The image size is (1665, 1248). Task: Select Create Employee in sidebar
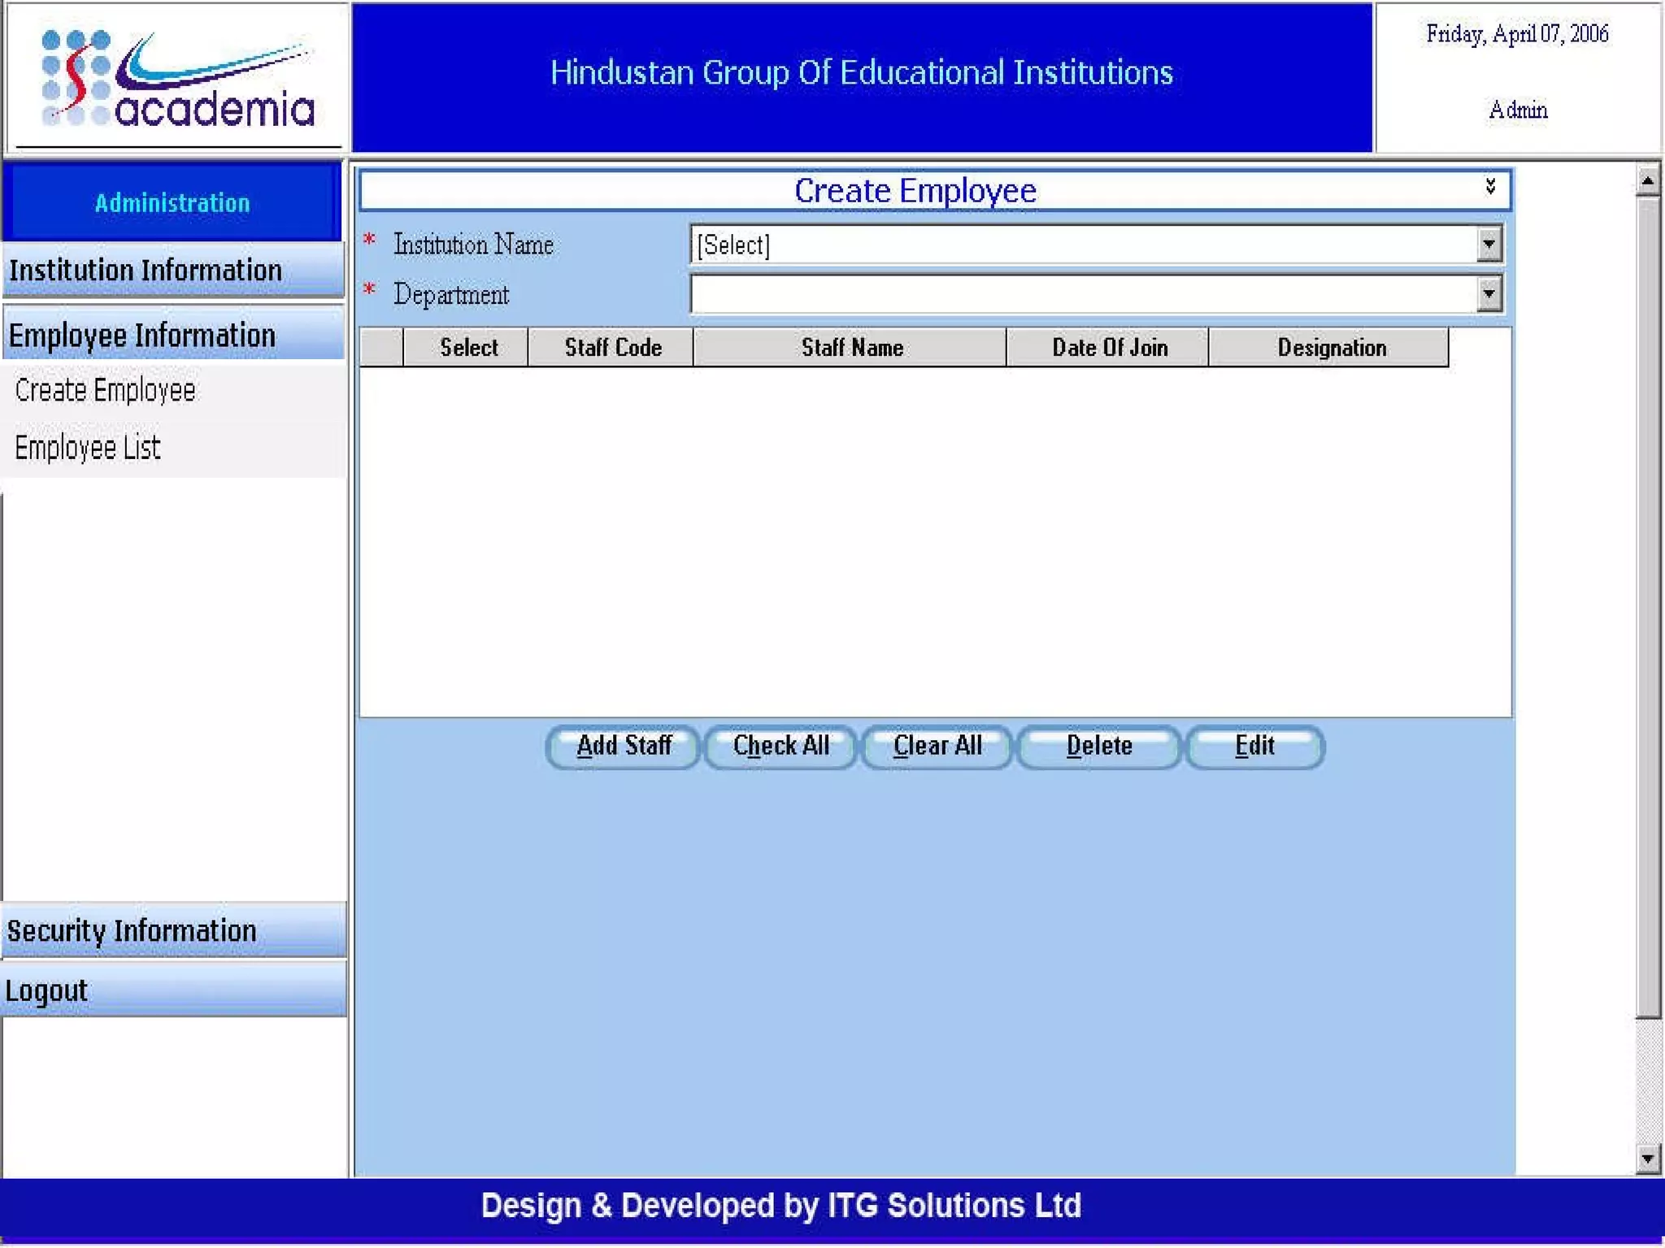106,391
